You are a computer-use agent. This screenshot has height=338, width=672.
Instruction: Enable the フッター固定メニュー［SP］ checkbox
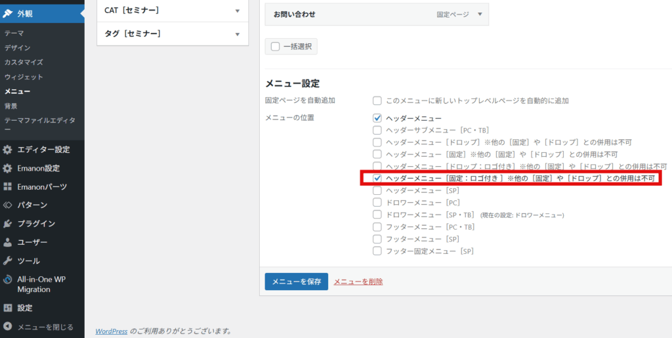(x=377, y=251)
